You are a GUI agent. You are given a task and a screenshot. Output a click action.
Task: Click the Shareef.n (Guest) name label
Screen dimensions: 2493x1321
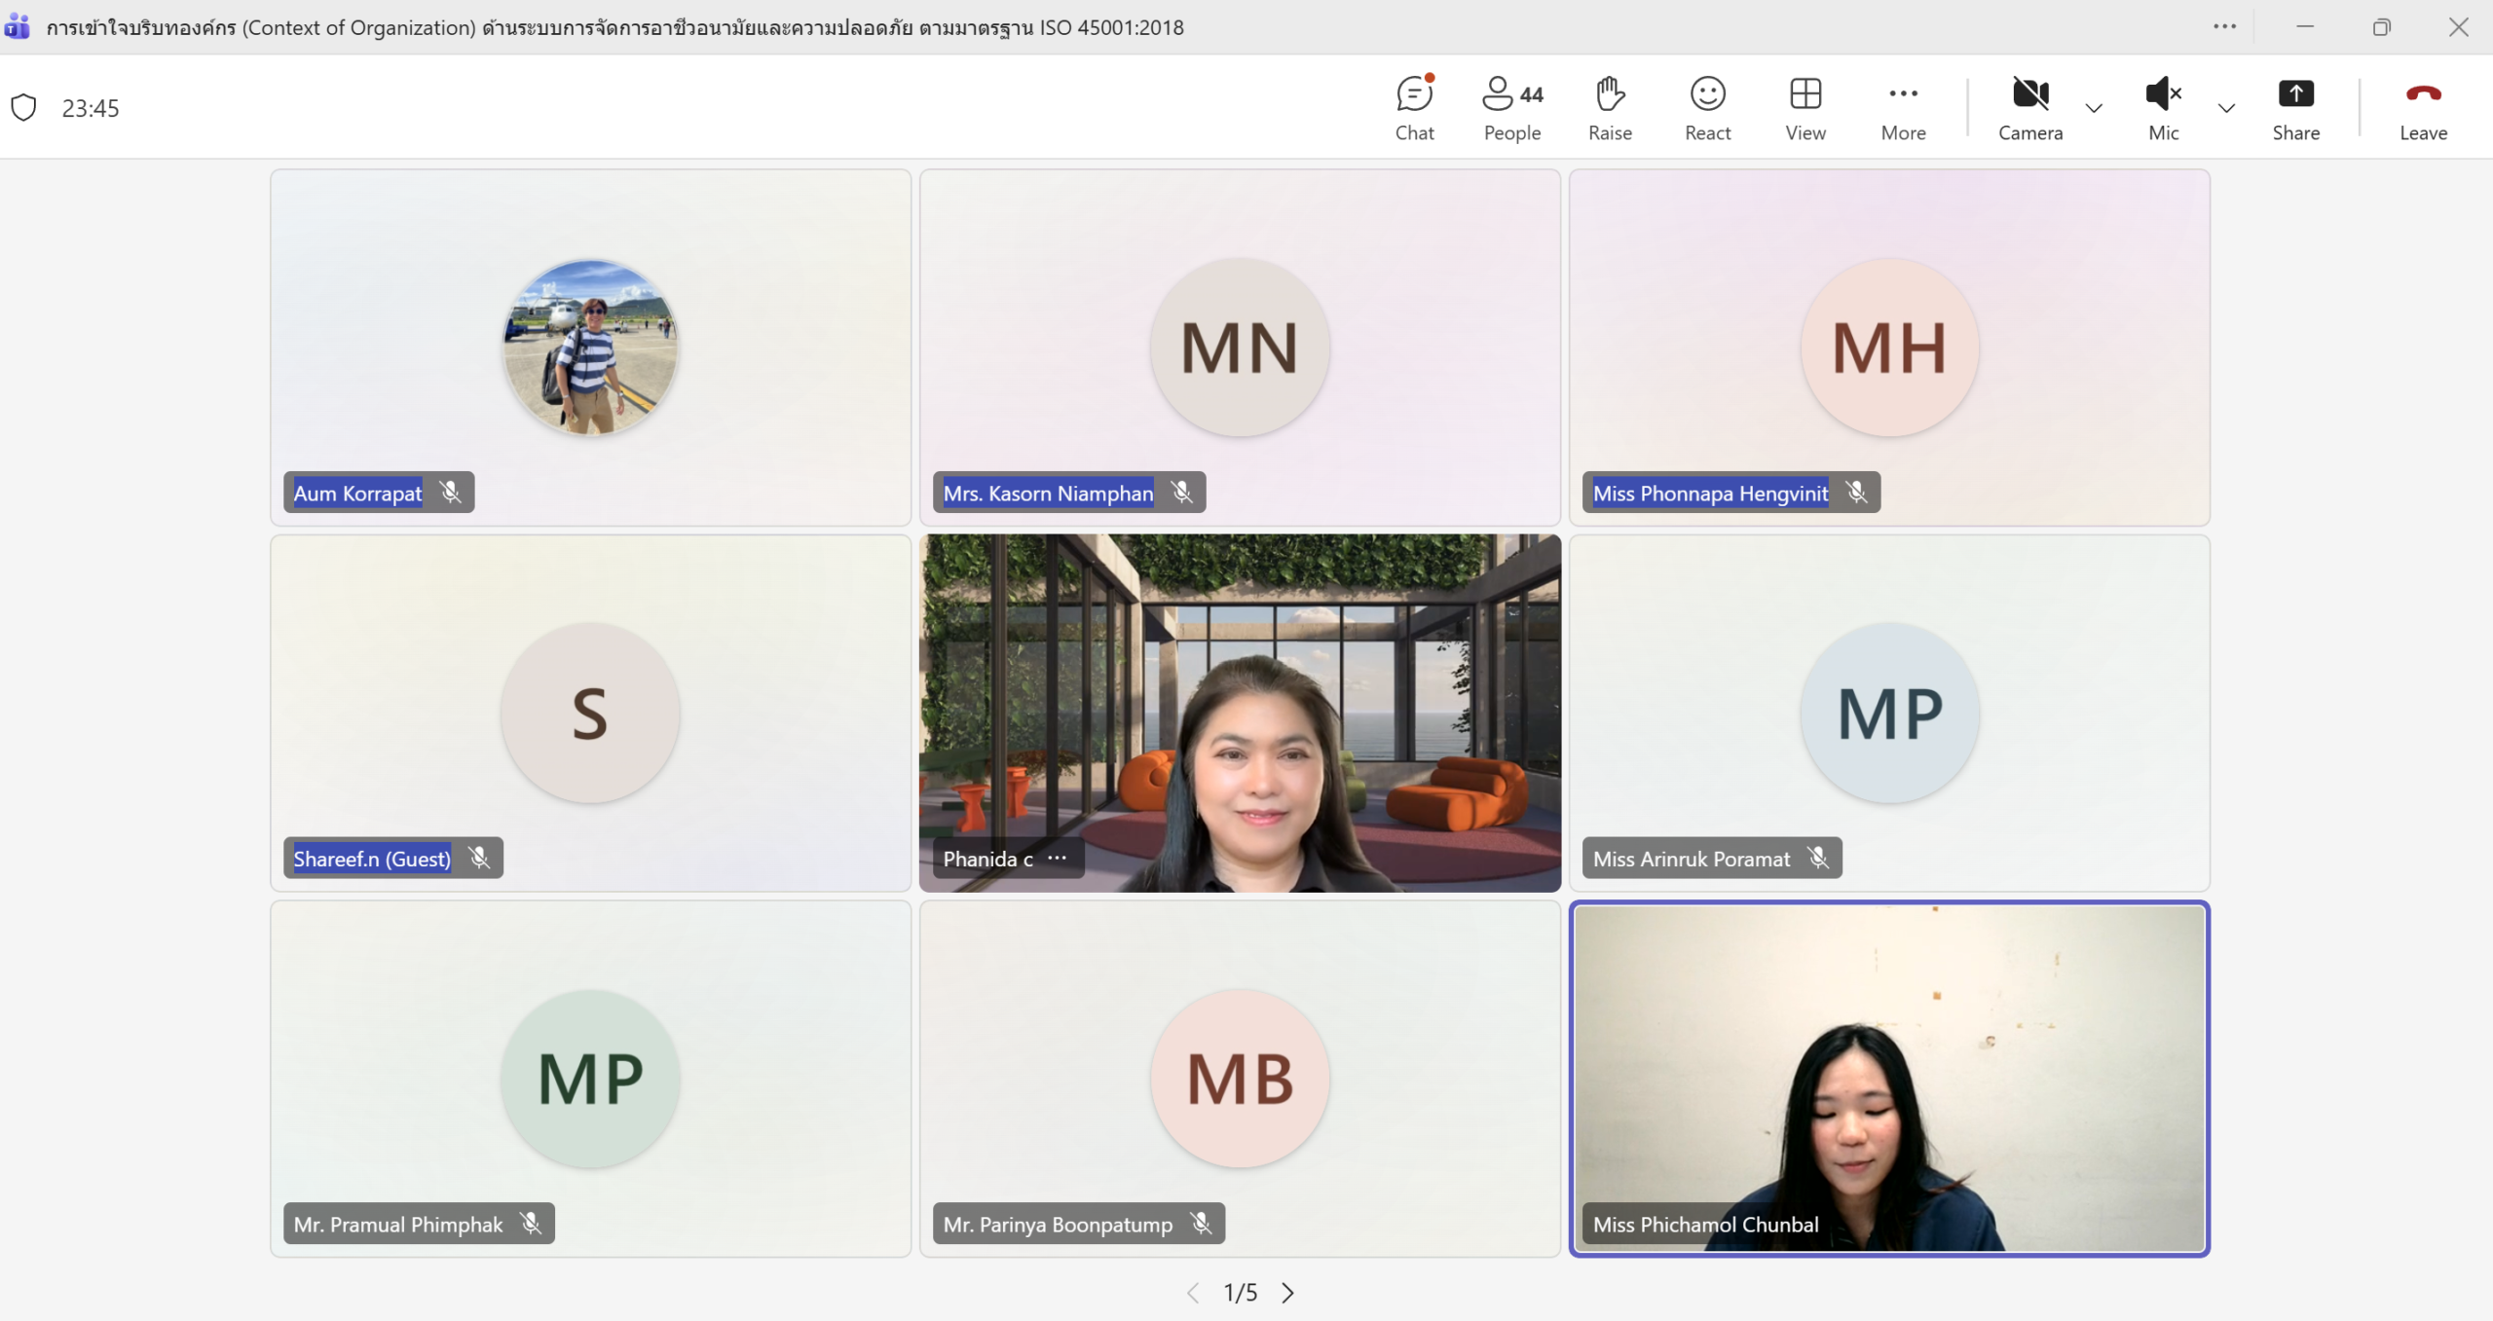pos(372,859)
